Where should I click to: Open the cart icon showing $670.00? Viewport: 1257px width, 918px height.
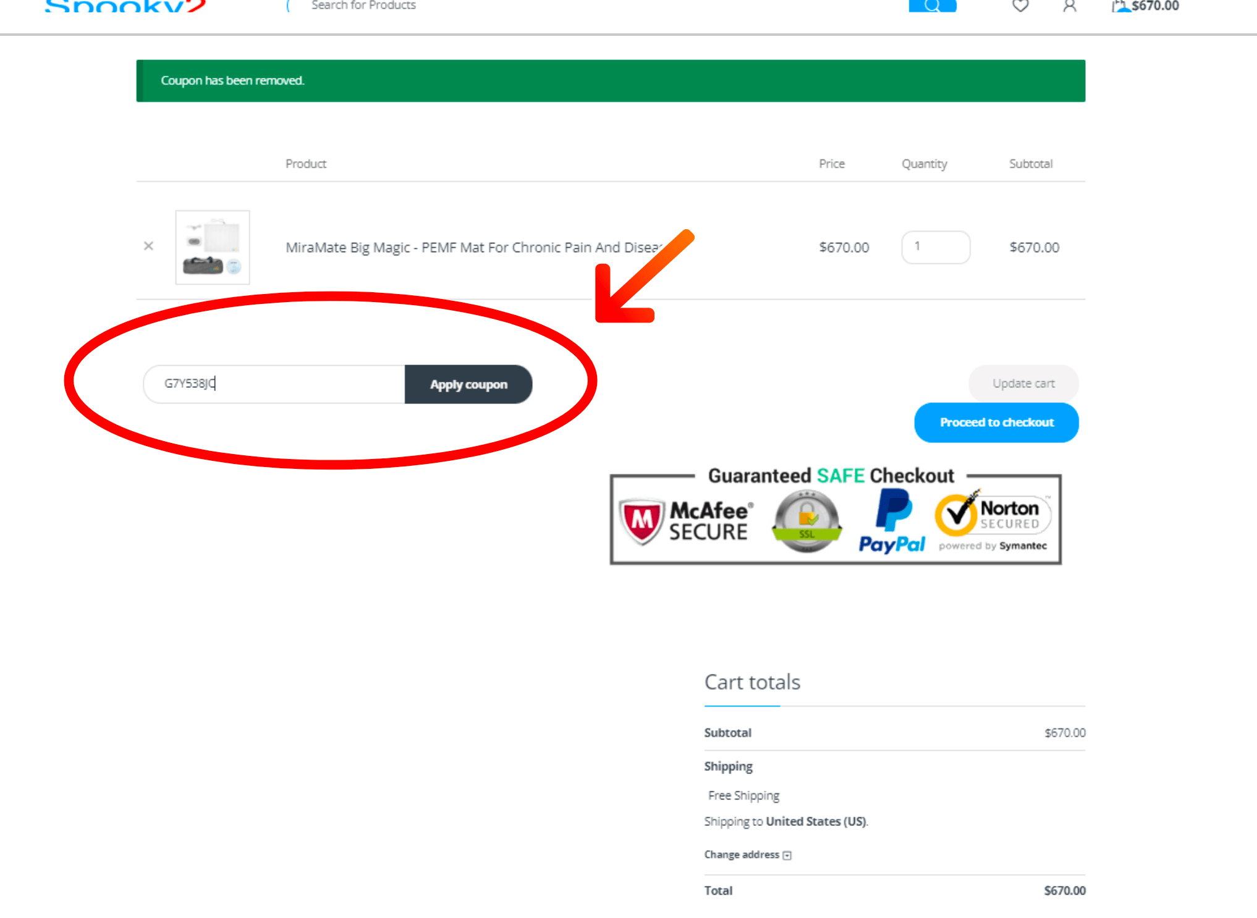point(1145,6)
